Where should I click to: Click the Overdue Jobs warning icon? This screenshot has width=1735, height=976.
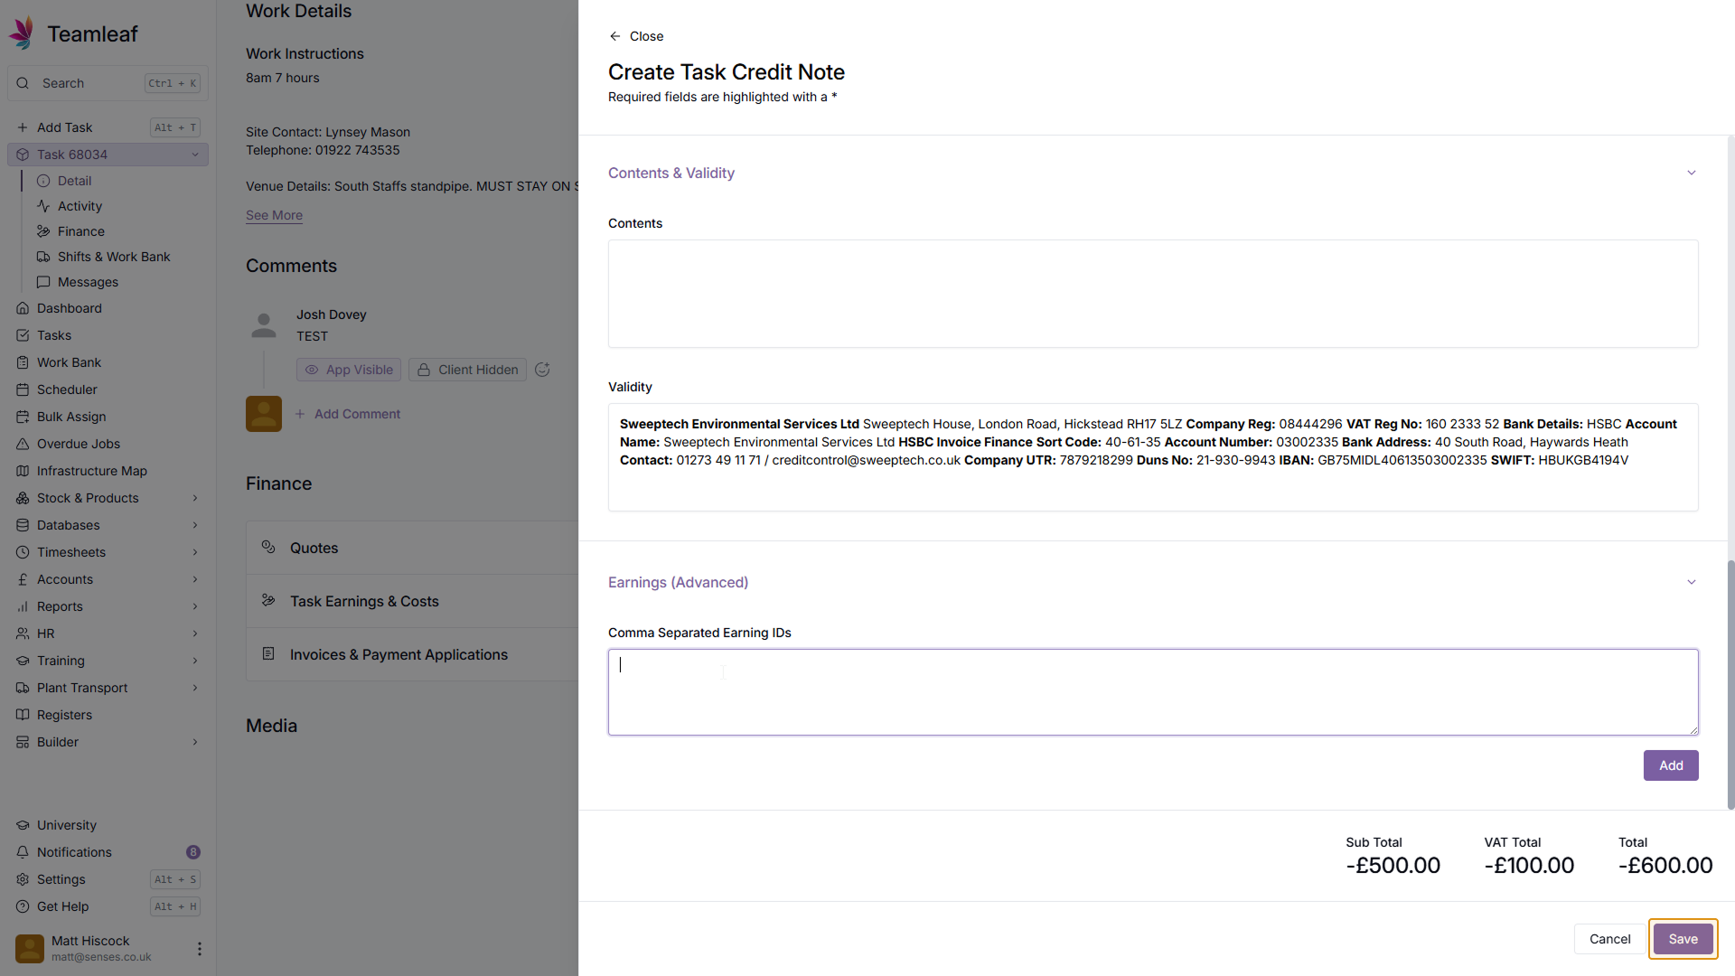tap(23, 444)
